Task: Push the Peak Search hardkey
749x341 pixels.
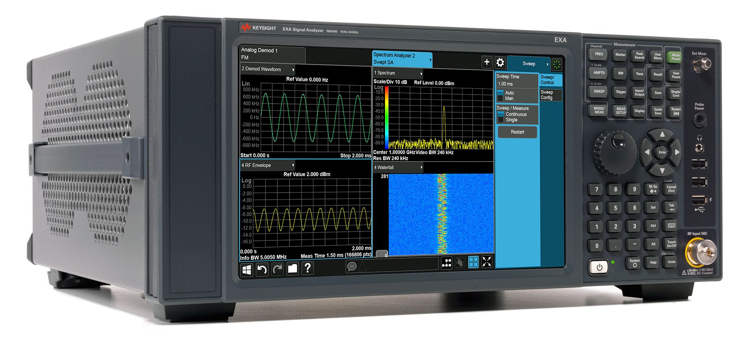Action: (639, 56)
